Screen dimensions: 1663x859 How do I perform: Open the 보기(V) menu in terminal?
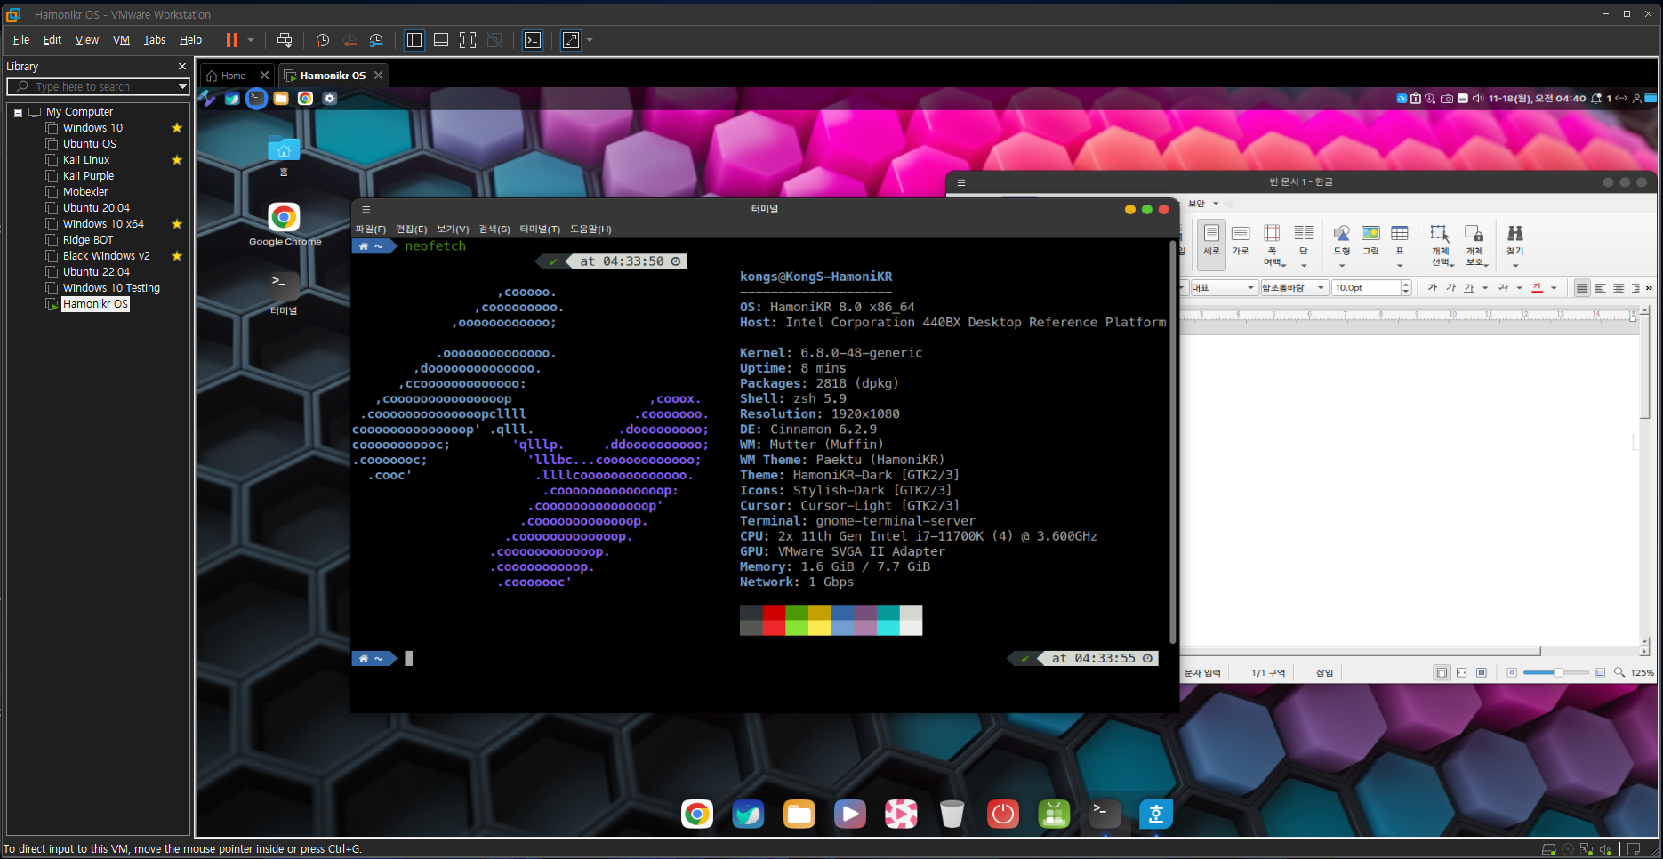pyautogui.click(x=453, y=229)
